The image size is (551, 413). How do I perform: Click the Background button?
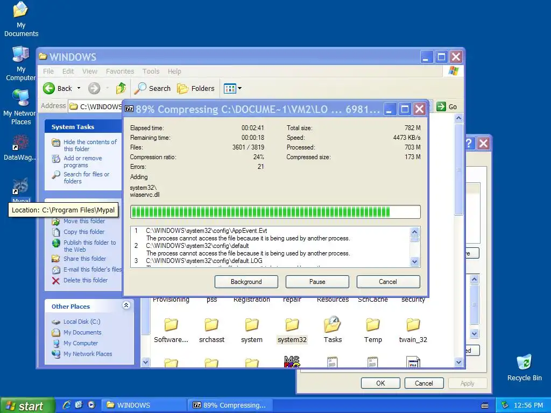pyautogui.click(x=246, y=282)
